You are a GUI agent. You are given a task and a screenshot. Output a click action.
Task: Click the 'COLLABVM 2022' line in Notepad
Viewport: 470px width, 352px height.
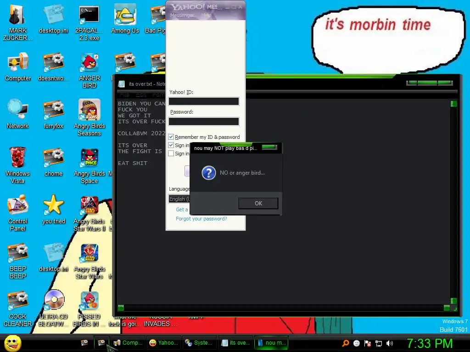[141, 133]
